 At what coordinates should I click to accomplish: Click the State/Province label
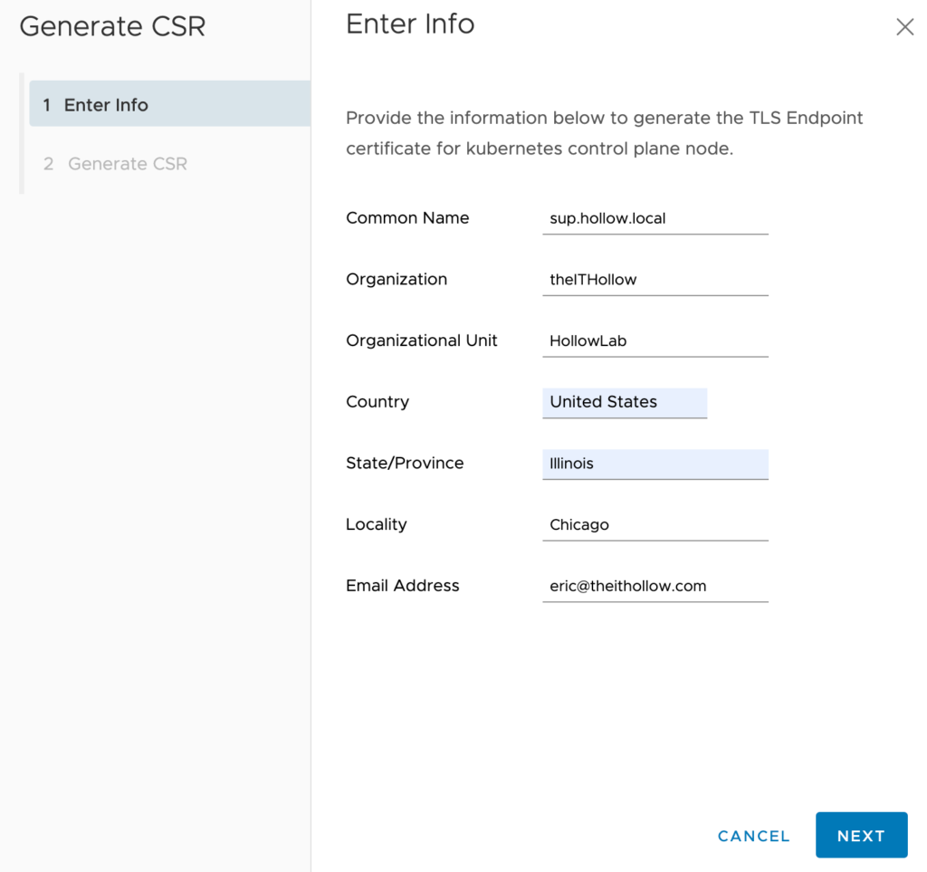[405, 464]
